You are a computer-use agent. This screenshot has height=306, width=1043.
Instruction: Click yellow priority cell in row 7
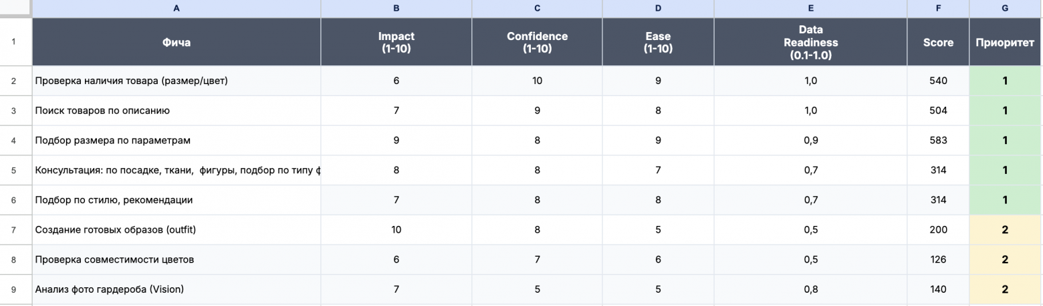(1005, 230)
